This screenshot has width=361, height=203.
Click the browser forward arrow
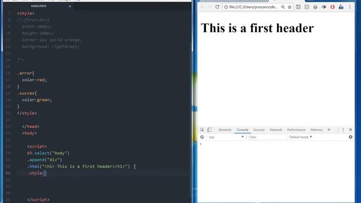[209, 7]
